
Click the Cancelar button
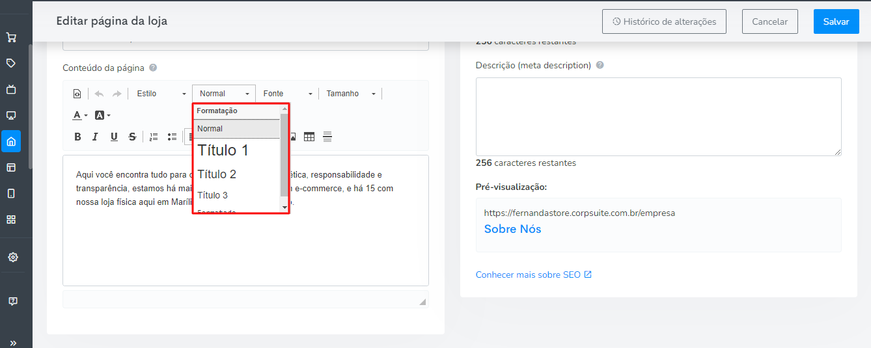point(770,21)
